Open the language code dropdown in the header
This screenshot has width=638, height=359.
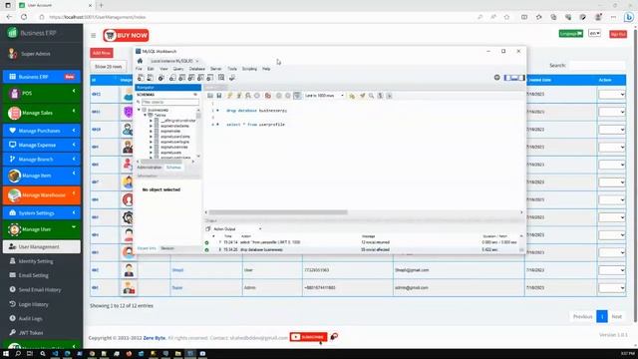[594, 33]
